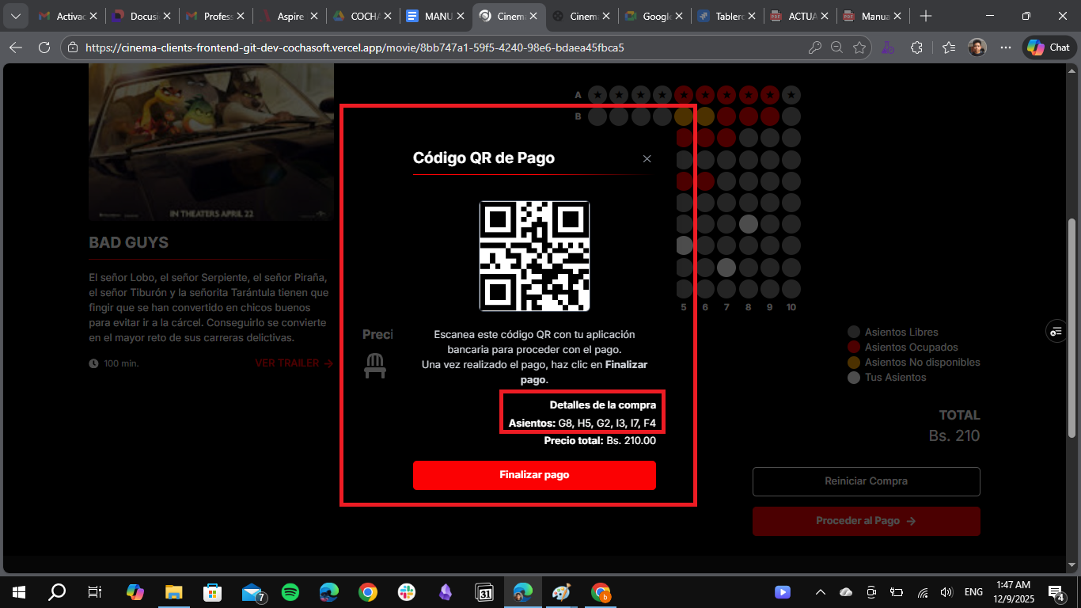Viewport: 1081px width, 608px height.
Task: Open the tab actions dropdown chevron
Action: click(16, 16)
